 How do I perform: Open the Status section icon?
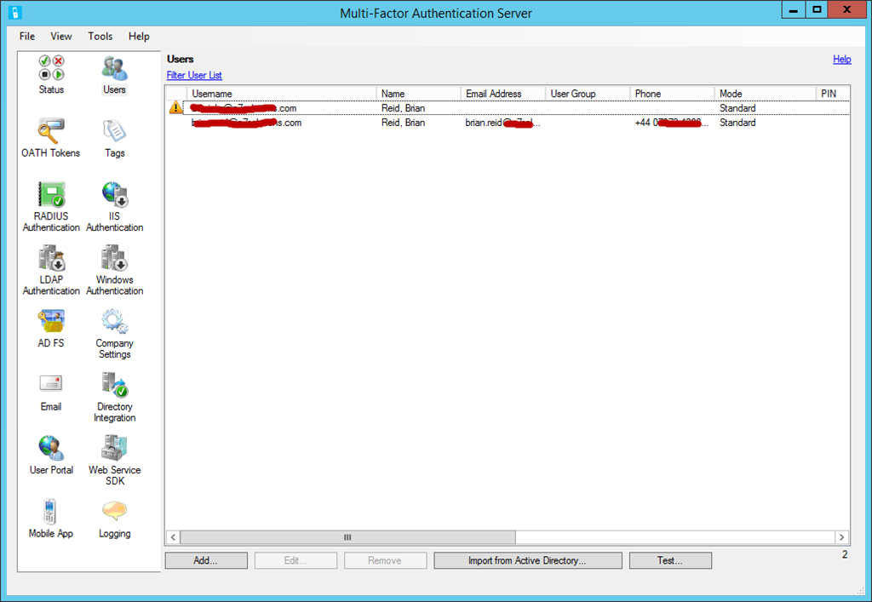point(51,74)
